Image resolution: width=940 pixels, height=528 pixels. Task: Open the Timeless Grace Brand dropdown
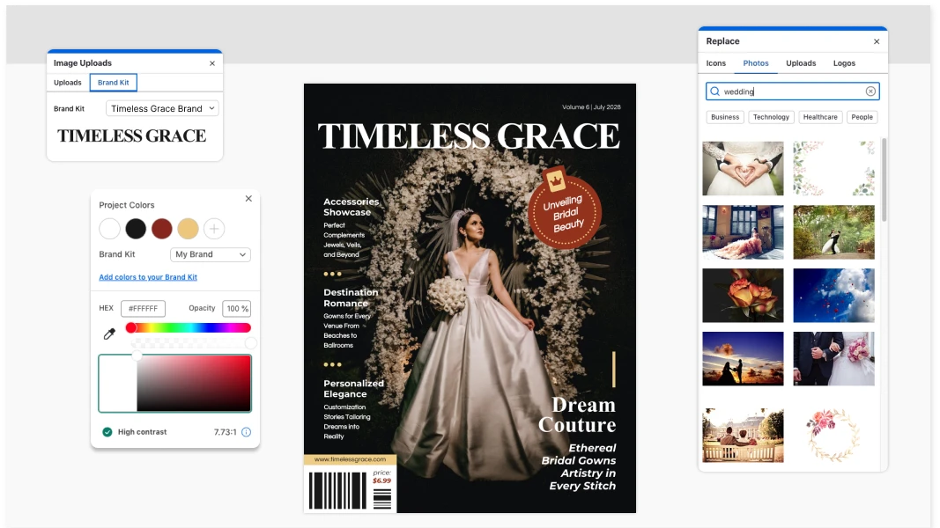click(162, 108)
